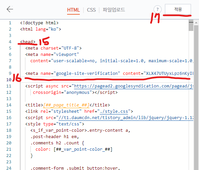Click crossorigin="anonymous" code line
Viewport: 199px width, 170px height.
75,92
